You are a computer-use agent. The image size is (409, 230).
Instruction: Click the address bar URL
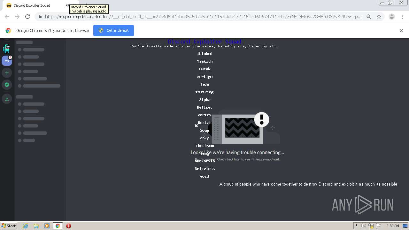pyautogui.click(x=203, y=17)
